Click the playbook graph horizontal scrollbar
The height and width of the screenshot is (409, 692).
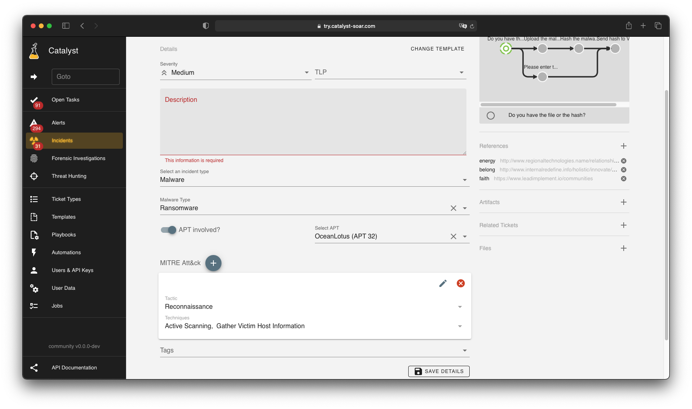click(548, 105)
